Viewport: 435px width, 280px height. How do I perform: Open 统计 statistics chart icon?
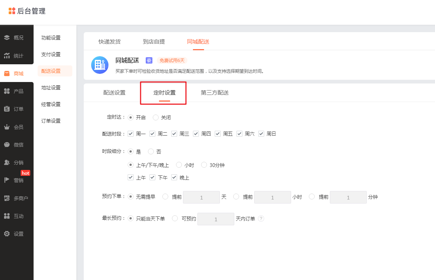pyautogui.click(x=7, y=55)
